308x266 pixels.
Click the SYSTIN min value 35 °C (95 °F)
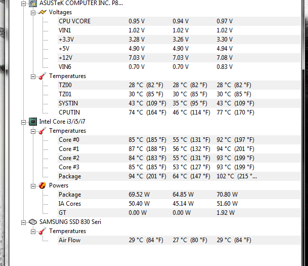coord(190,103)
